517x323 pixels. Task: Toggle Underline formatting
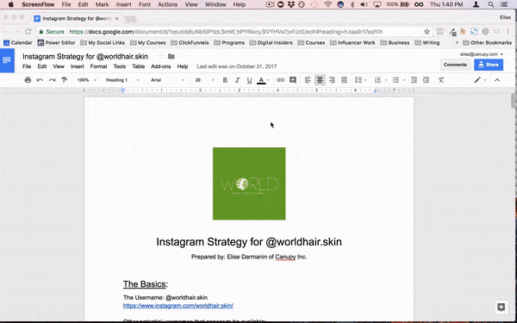(x=249, y=80)
